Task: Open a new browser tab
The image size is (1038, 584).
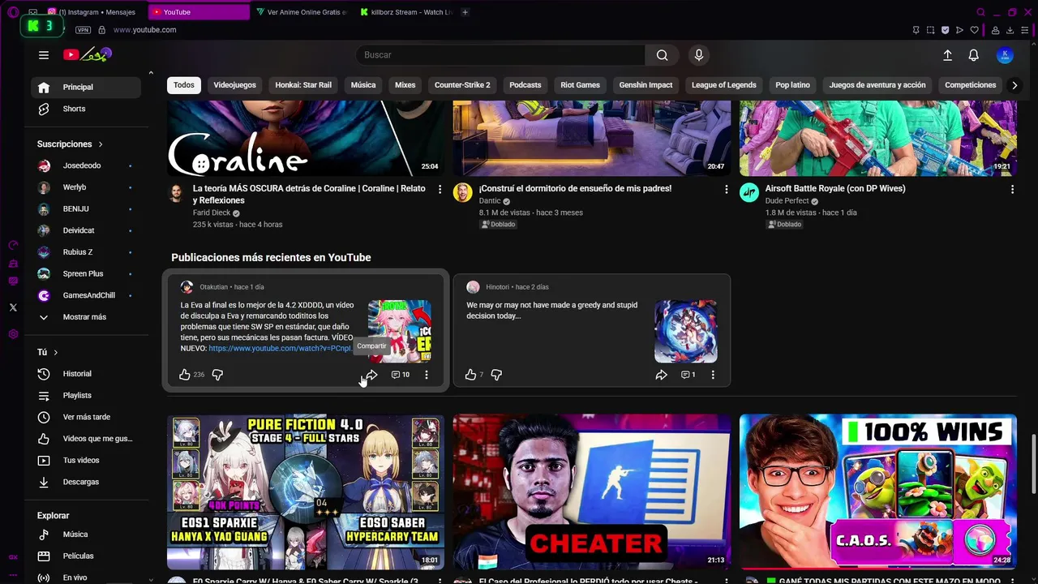Action: [x=465, y=12]
